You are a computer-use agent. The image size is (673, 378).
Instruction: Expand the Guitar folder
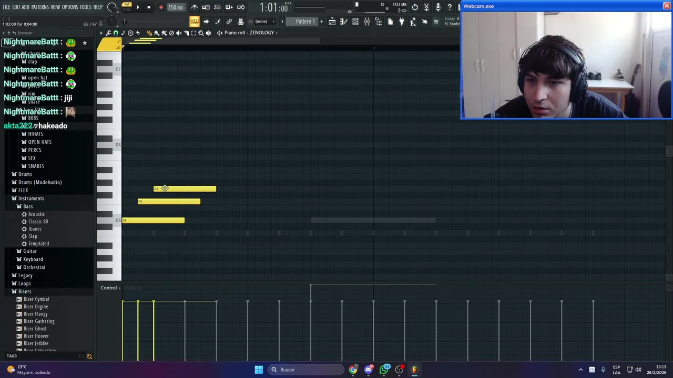(30, 251)
